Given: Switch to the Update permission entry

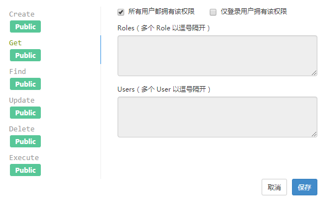Looking at the screenshot, I should (x=22, y=100).
